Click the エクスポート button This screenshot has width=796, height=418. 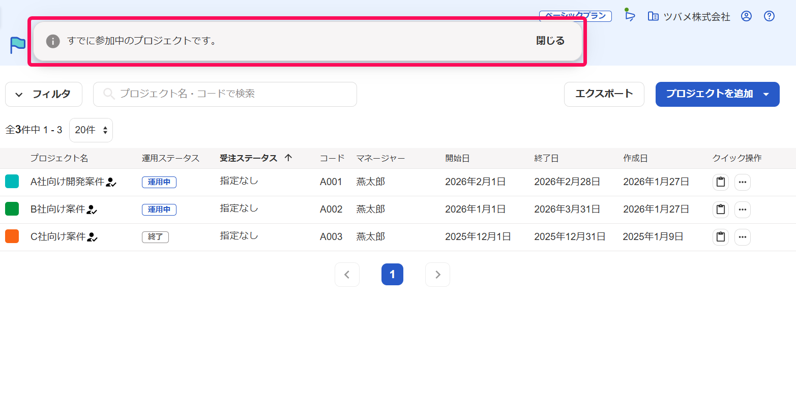[604, 94]
